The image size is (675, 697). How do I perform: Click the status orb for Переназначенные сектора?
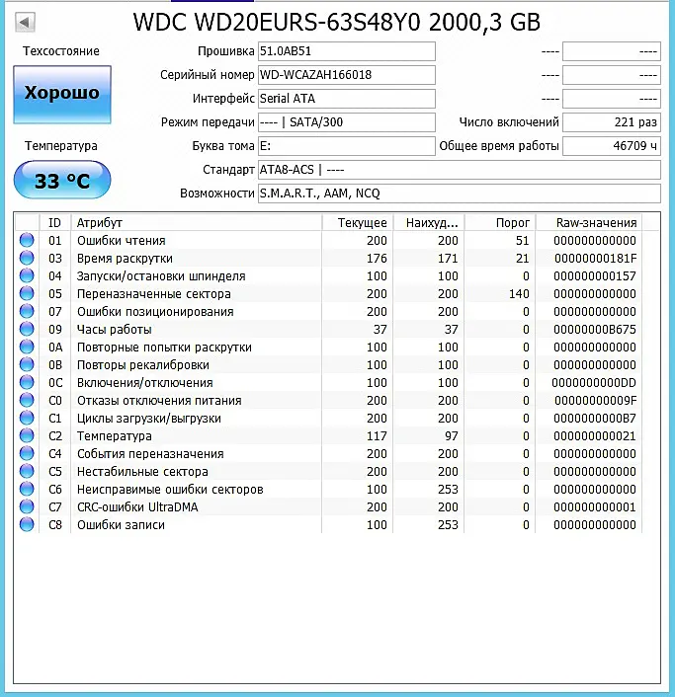click(27, 293)
